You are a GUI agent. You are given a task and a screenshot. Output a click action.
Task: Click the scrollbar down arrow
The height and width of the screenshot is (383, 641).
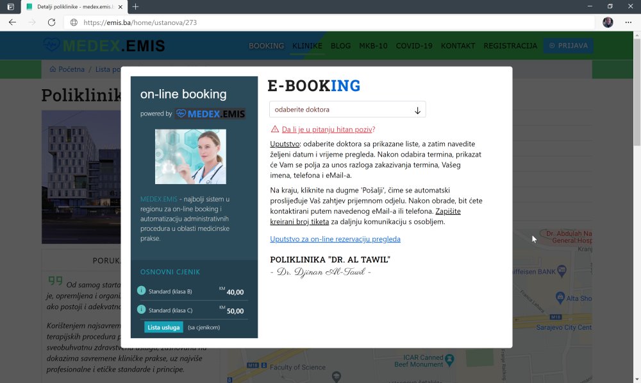(637, 379)
